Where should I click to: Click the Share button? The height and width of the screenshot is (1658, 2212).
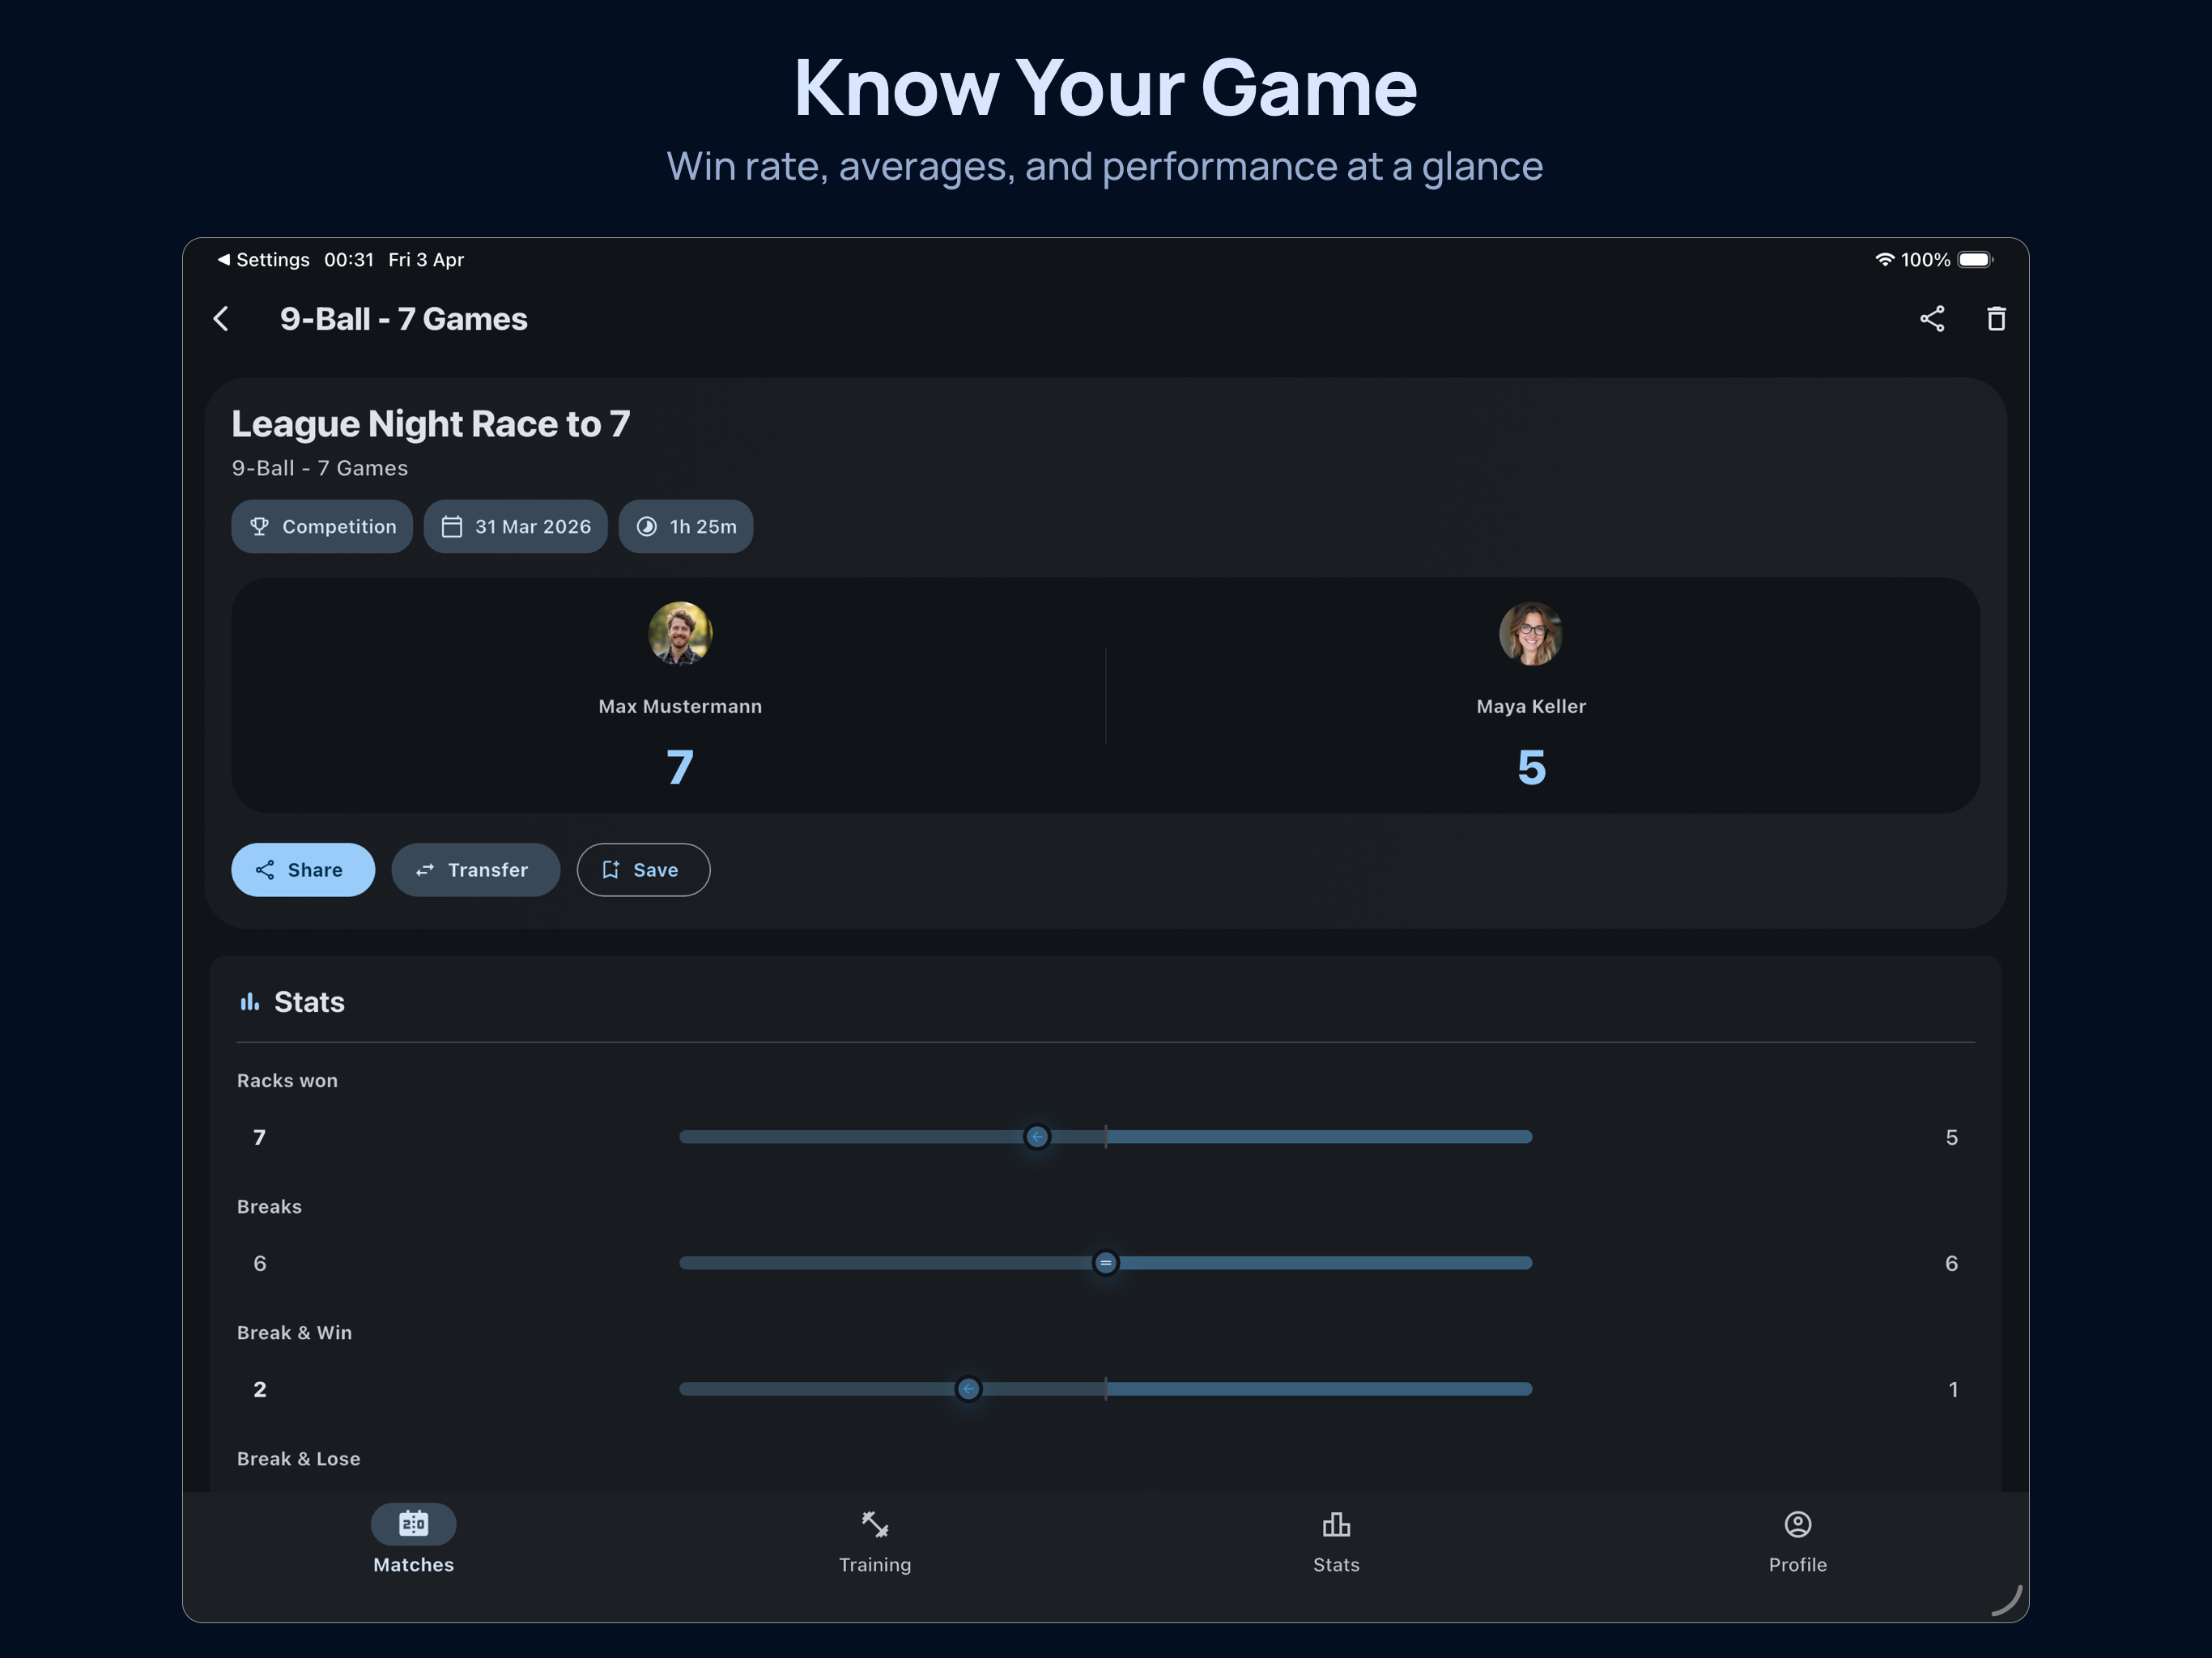click(303, 870)
